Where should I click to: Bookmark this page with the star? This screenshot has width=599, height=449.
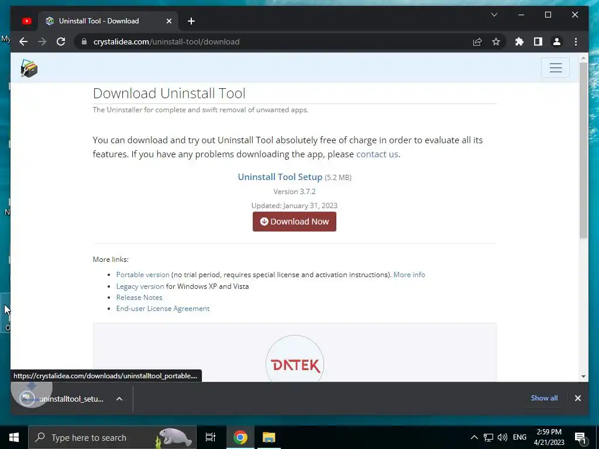tap(496, 42)
